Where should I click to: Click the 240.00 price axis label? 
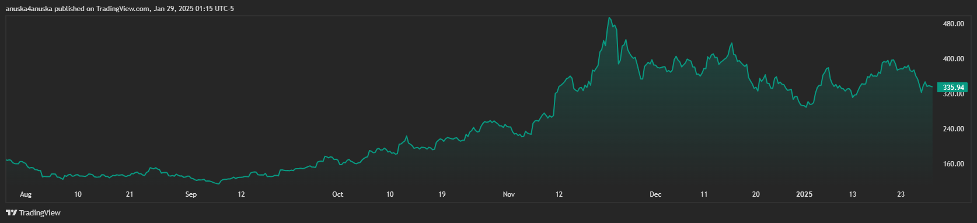(x=953, y=129)
